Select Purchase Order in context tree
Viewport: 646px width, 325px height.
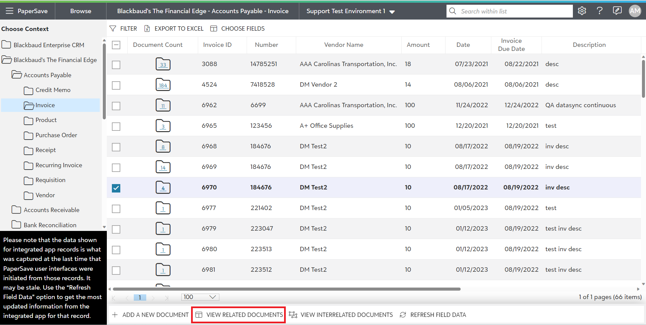point(56,135)
